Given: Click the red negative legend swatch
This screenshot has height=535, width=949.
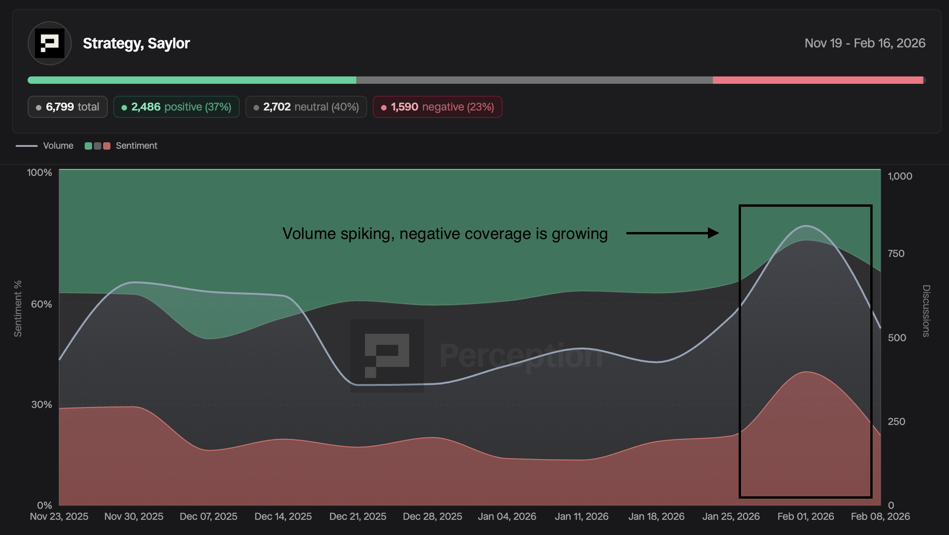Looking at the screenshot, I should 107,146.
